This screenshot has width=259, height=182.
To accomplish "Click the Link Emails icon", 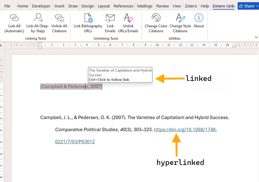I will tap(110, 19).
